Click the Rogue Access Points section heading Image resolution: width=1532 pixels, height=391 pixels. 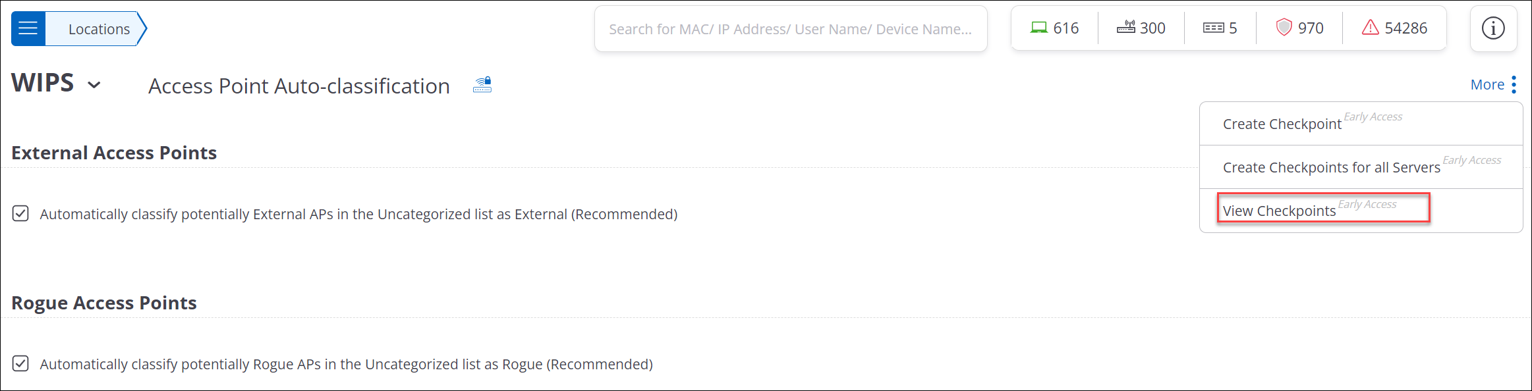point(104,303)
